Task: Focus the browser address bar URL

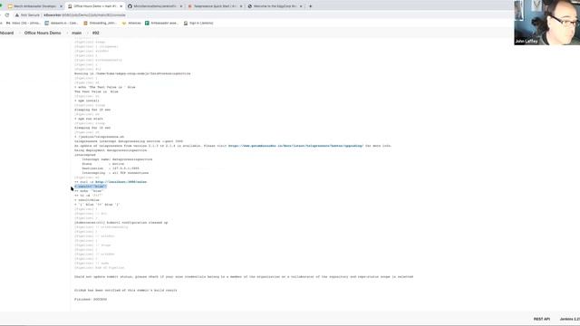Action: coord(84,15)
